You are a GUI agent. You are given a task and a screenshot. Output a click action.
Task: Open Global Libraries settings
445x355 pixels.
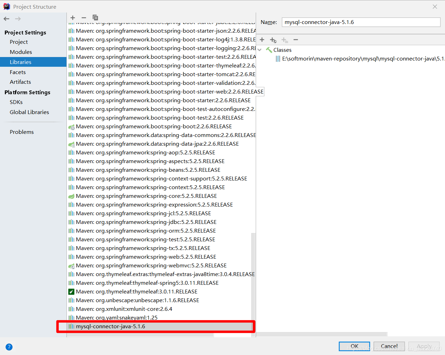(29, 112)
